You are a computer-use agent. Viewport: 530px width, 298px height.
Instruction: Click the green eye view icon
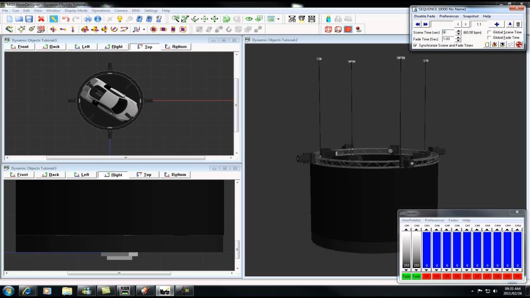point(249,19)
